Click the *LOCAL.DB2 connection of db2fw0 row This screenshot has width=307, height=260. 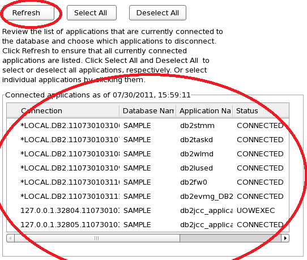pos(70,182)
